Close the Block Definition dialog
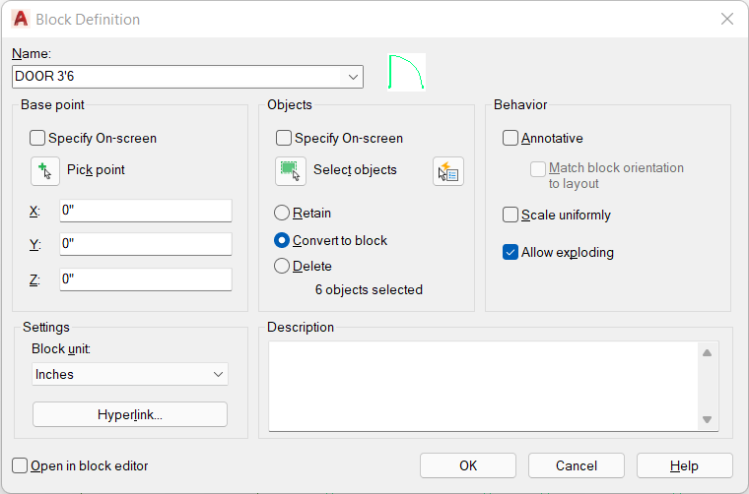This screenshot has width=749, height=494. point(727,19)
